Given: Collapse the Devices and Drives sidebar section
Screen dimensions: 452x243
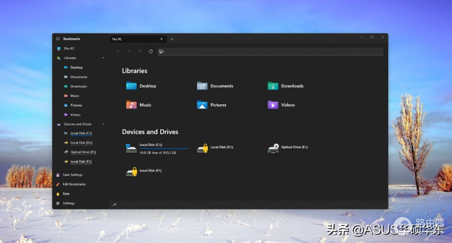Looking at the screenshot, I should tap(103, 124).
